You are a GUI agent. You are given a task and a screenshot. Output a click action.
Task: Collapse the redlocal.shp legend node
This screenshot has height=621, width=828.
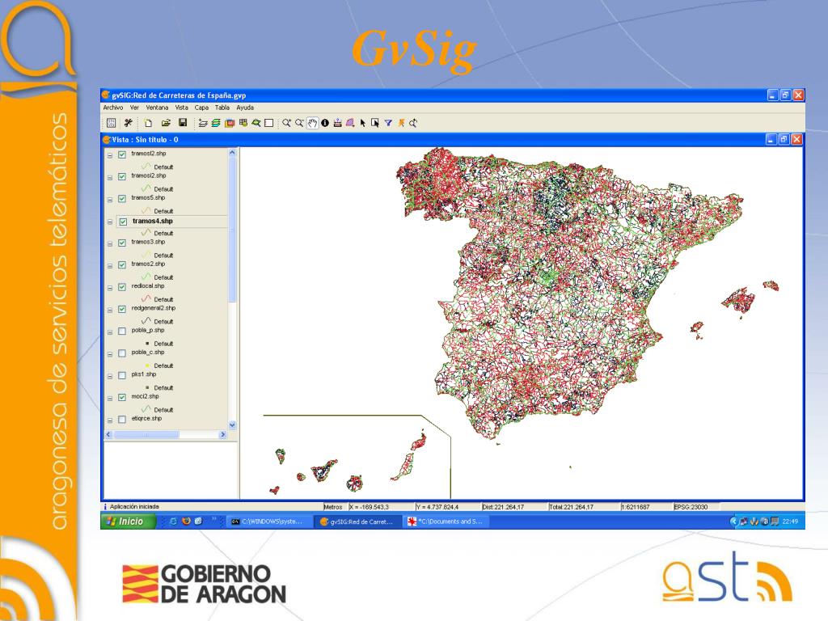[110, 288]
